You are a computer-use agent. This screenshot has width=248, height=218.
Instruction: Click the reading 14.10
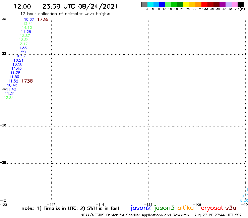(27, 28)
